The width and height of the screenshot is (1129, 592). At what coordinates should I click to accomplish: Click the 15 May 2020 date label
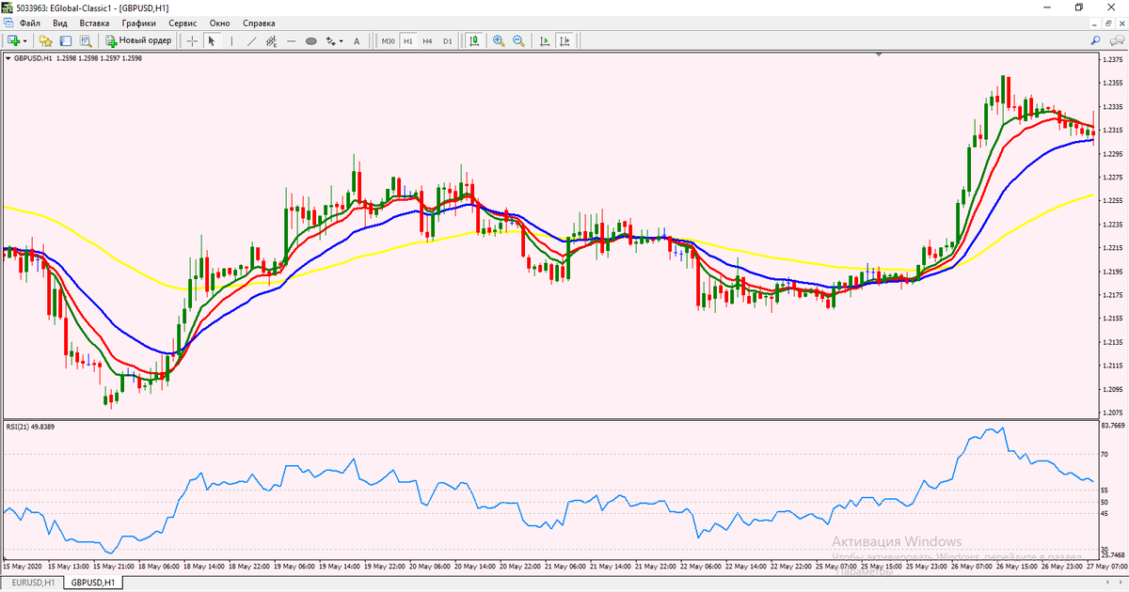(23, 567)
